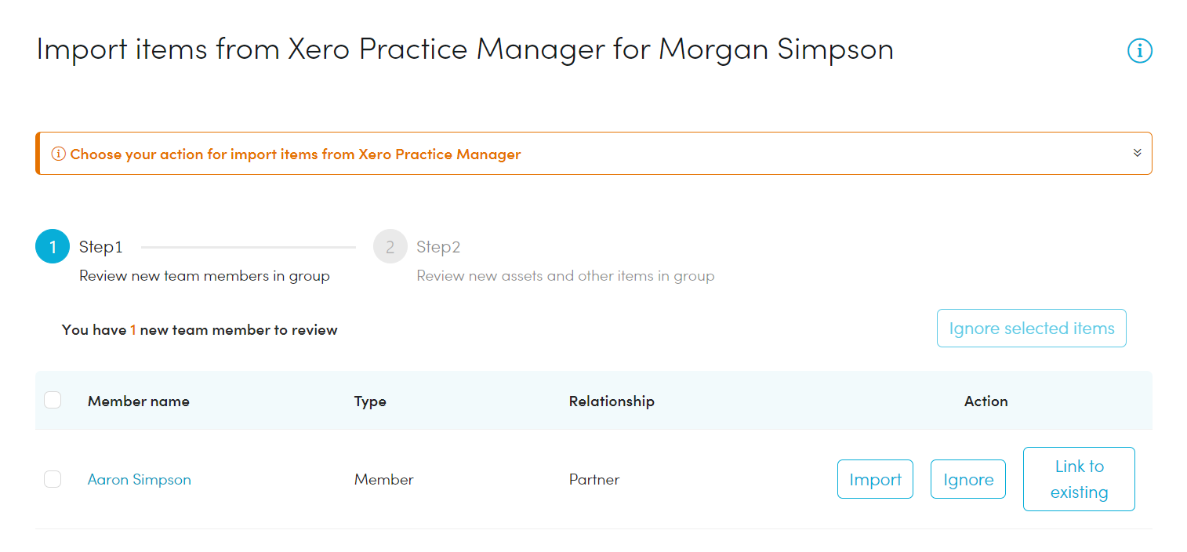This screenshot has height=552, width=1187.
Task: Switch to Step2 label
Action: click(x=438, y=247)
